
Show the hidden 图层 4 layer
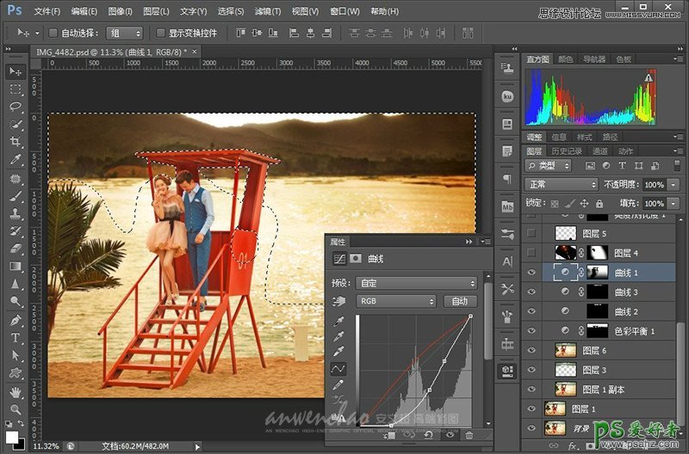(531, 253)
